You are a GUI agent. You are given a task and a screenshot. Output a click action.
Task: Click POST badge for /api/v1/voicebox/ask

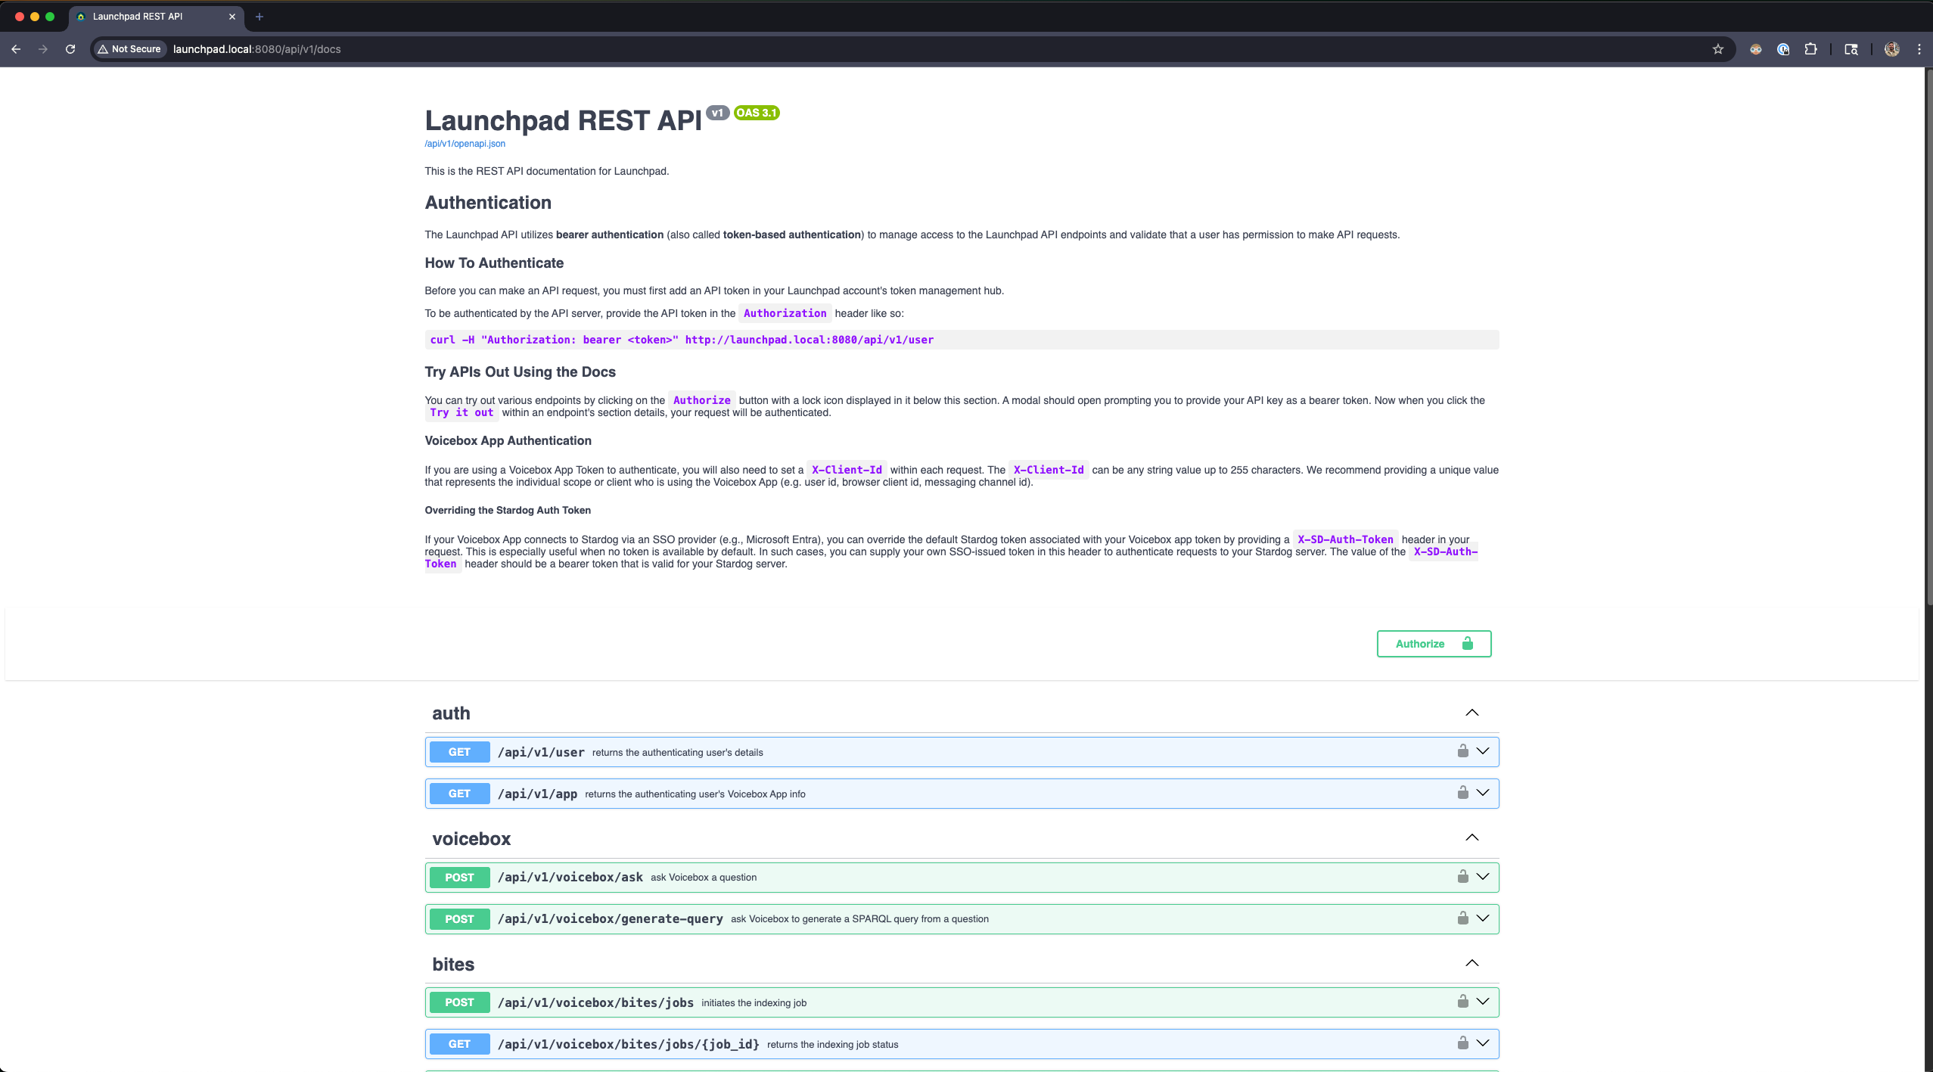[459, 878]
